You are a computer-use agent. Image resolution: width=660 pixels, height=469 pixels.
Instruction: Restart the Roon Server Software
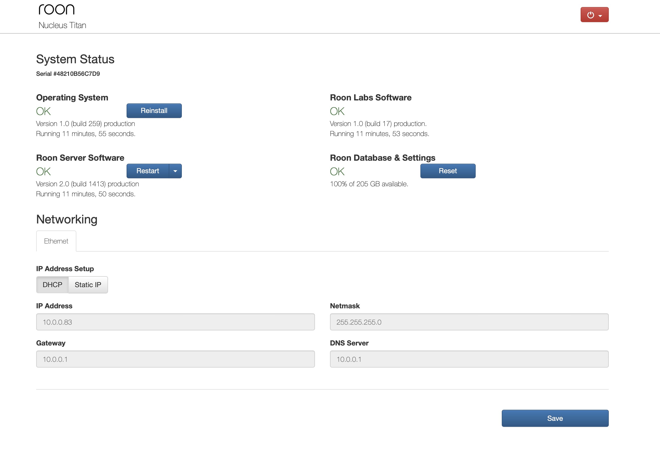(x=148, y=171)
